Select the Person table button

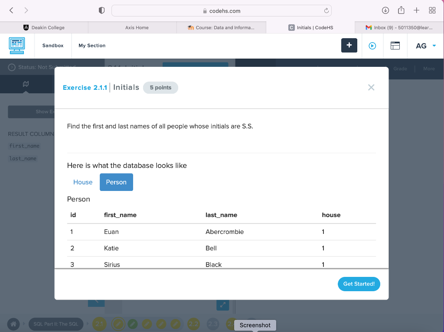click(116, 182)
